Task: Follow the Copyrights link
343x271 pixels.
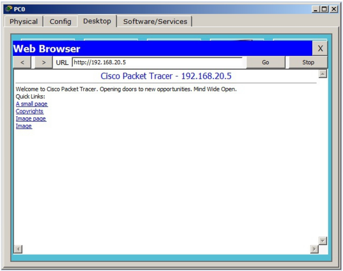Action: pos(29,112)
